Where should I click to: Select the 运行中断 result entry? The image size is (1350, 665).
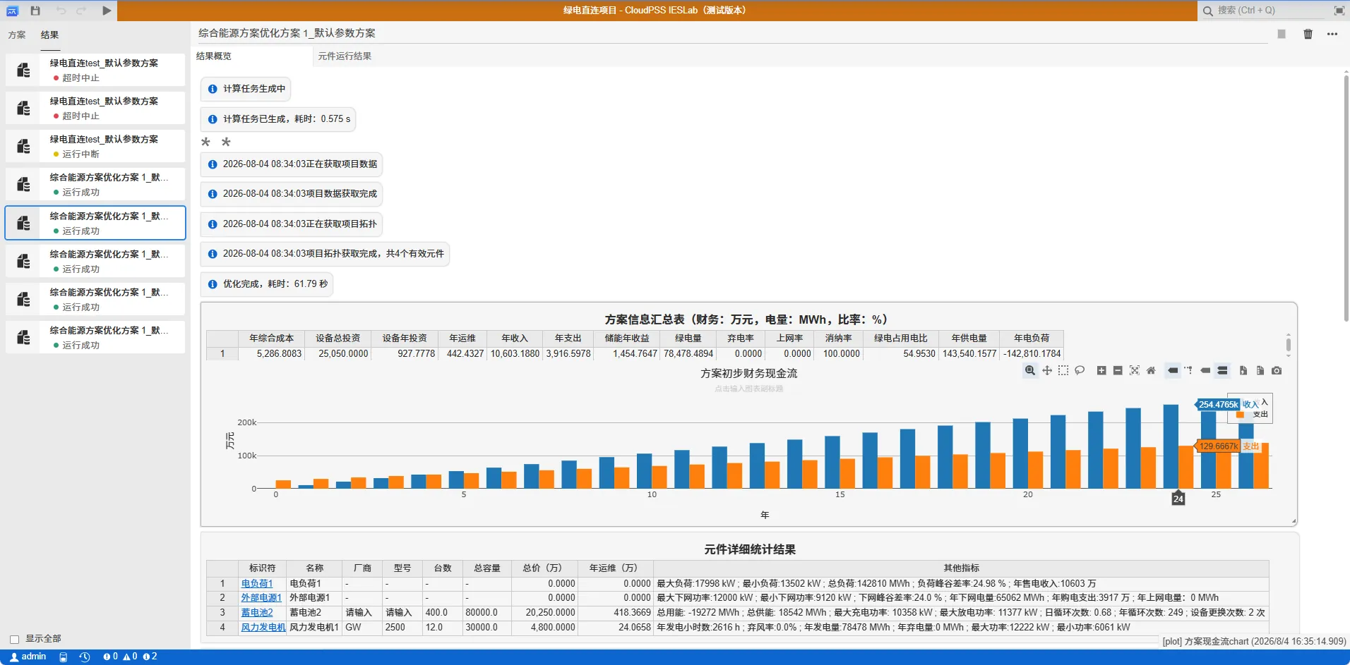[95, 146]
